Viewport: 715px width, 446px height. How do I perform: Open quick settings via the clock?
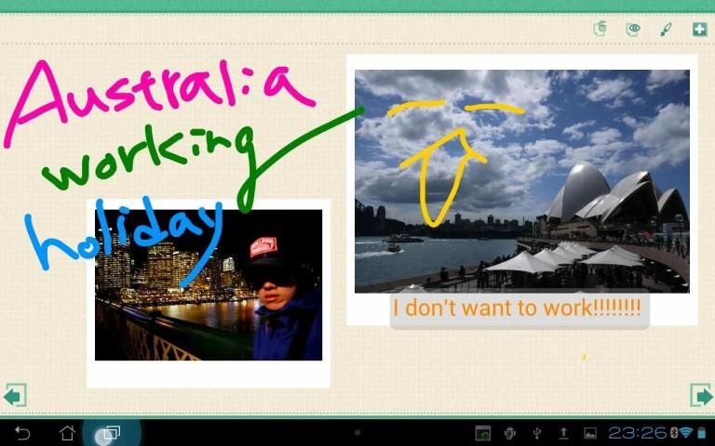(x=638, y=433)
